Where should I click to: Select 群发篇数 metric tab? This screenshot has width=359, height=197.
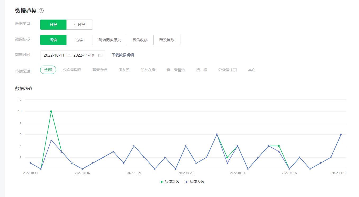(x=167, y=40)
